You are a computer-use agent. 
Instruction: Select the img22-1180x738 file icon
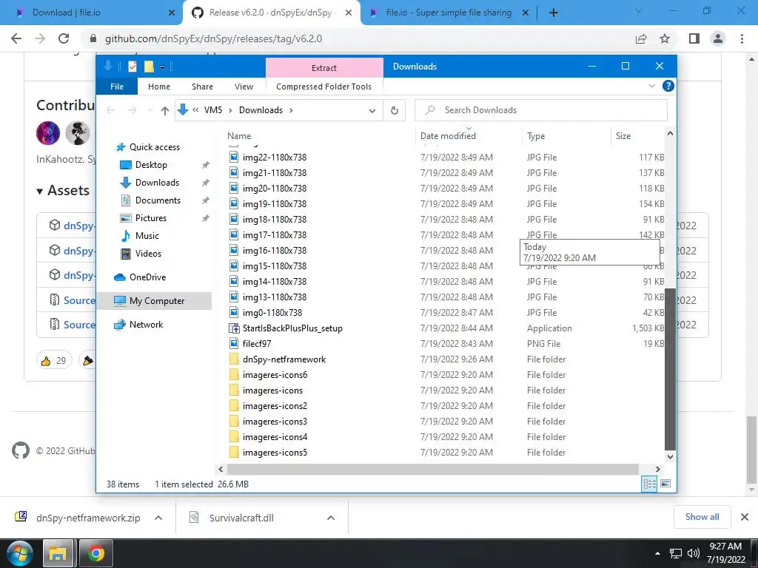234,157
